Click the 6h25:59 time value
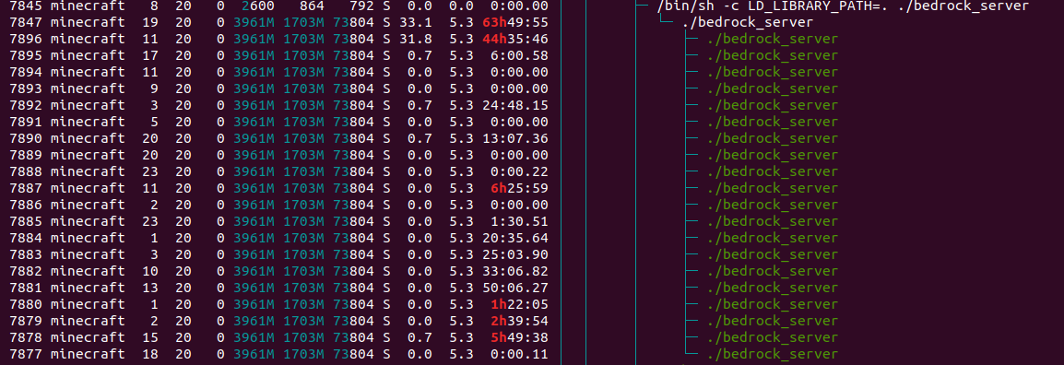The image size is (1064, 365). (519, 188)
